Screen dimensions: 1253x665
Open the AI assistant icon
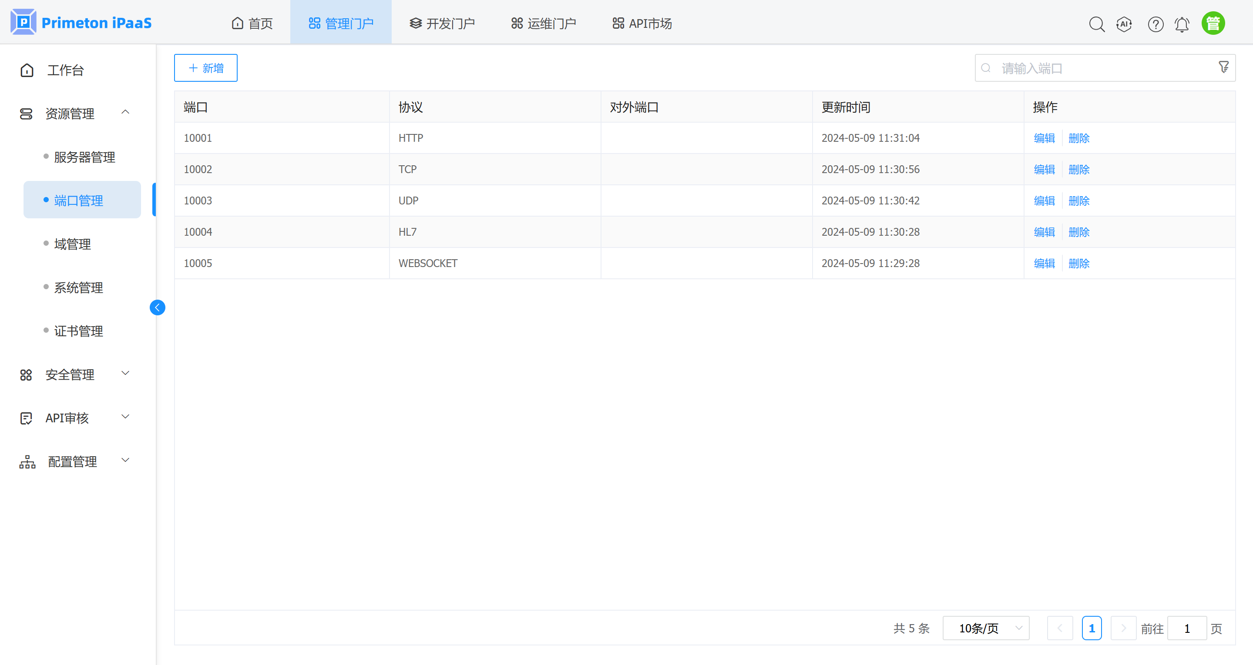pyautogui.click(x=1124, y=23)
